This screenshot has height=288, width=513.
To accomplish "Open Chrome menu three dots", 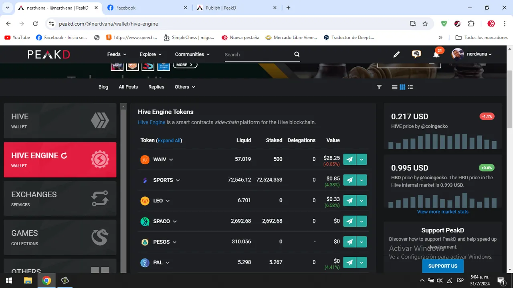I will point(505,24).
